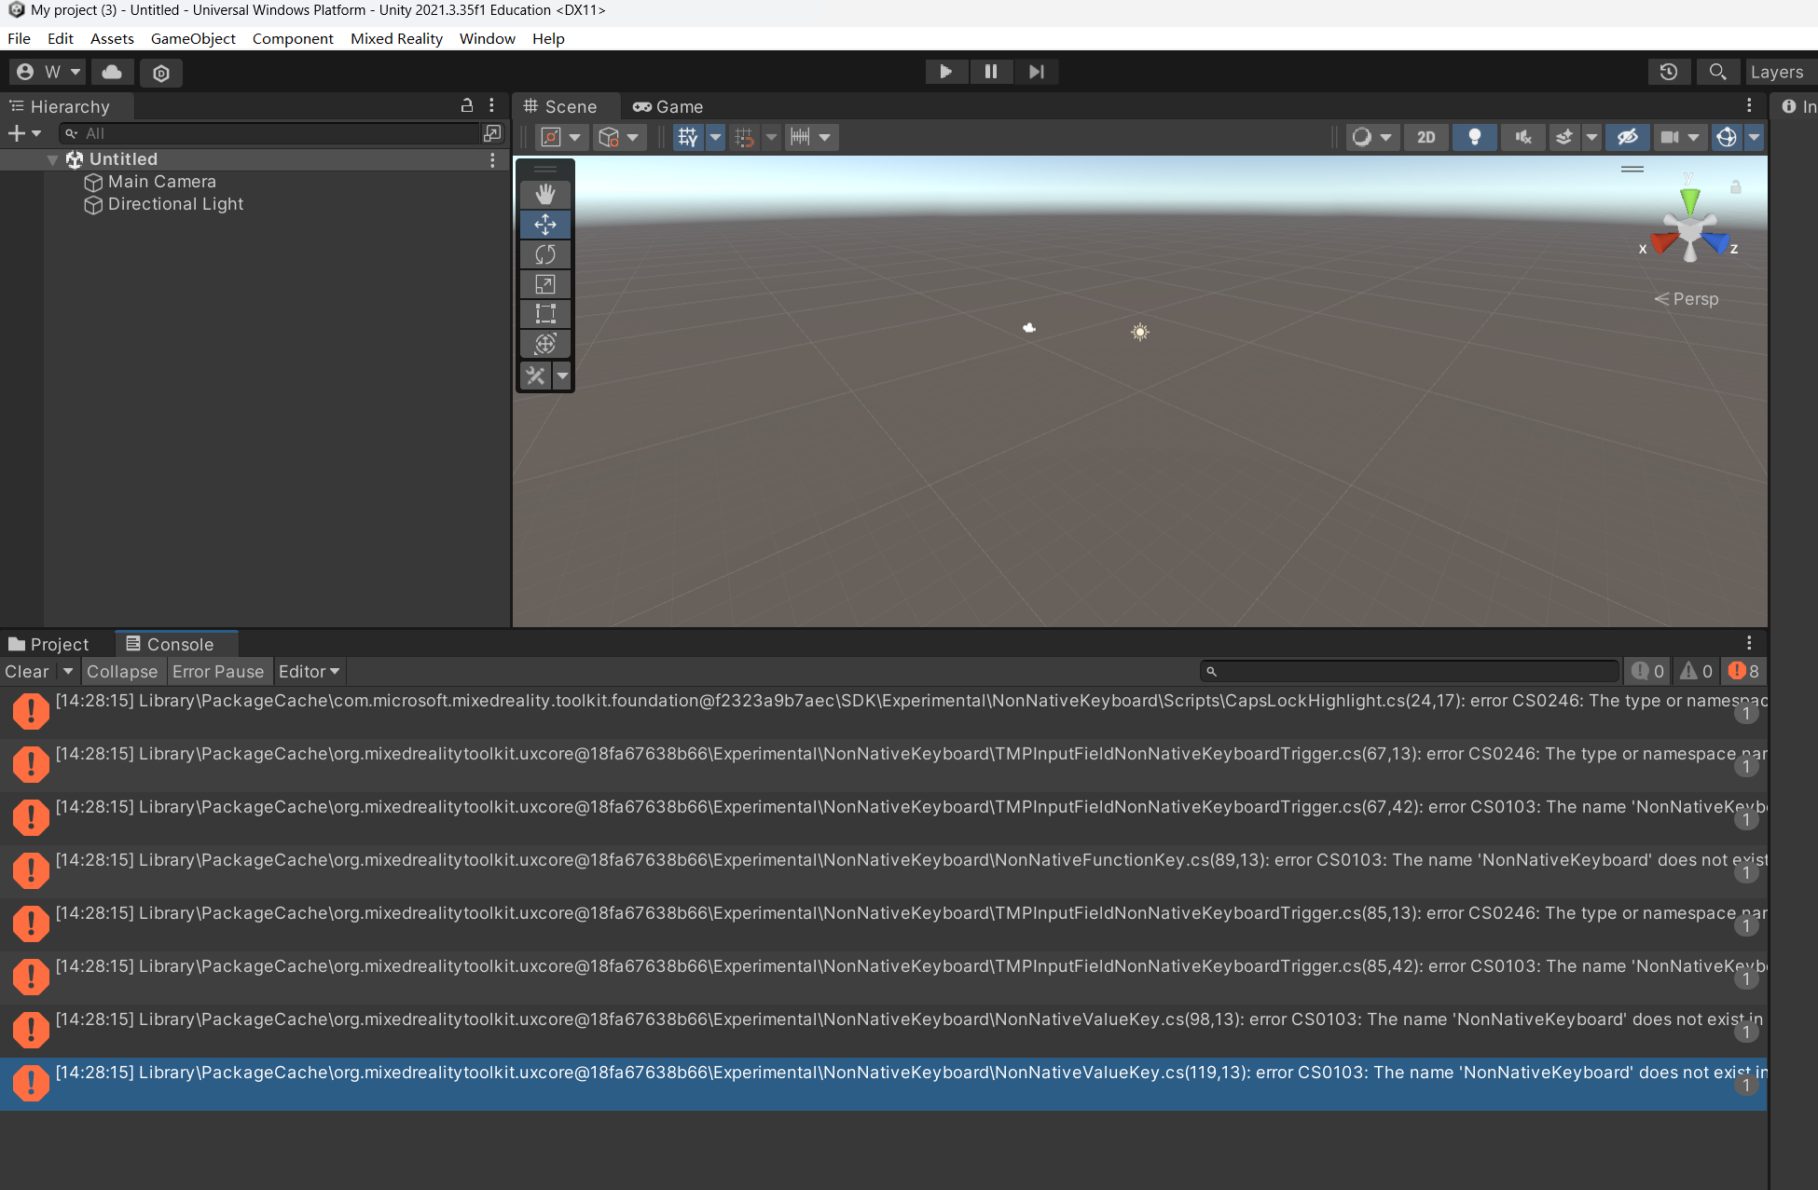The width and height of the screenshot is (1818, 1190).
Task: Click the Hierarchy search field
Action: click(x=269, y=133)
